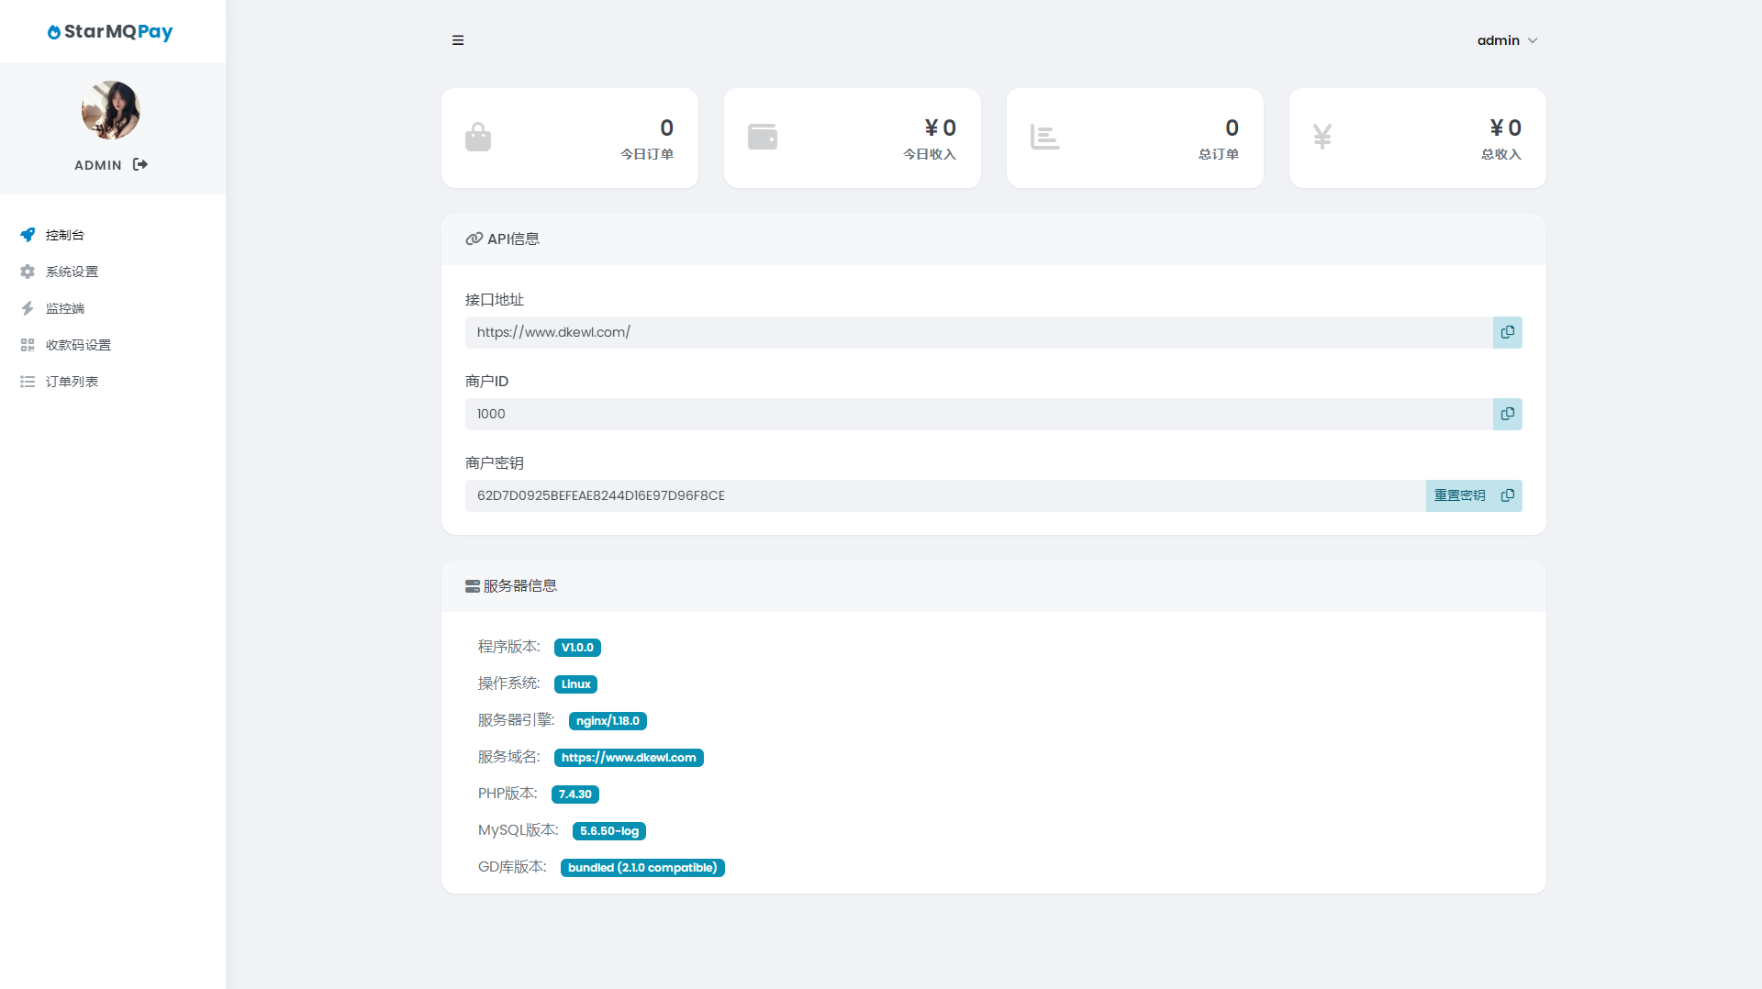Screen dimensions: 1762x989
Task: Go to 监控端 in the sidebar
Action: pos(65,308)
